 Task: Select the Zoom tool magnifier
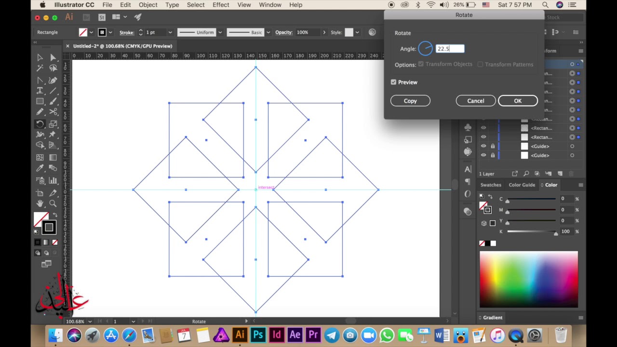click(53, 204)
